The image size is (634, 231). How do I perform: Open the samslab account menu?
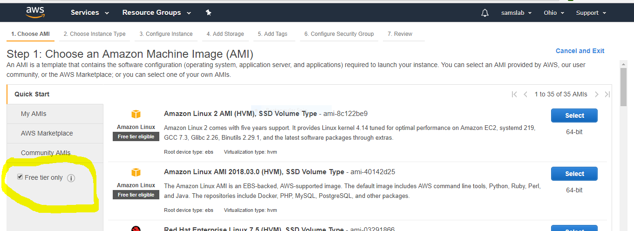[517, 13]
